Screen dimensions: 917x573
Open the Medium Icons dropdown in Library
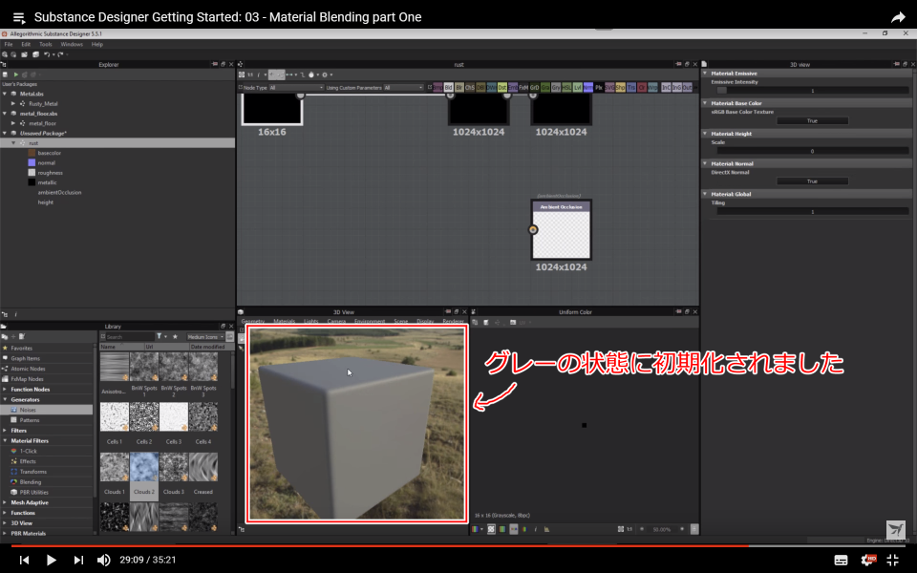[x=205, y=337]
